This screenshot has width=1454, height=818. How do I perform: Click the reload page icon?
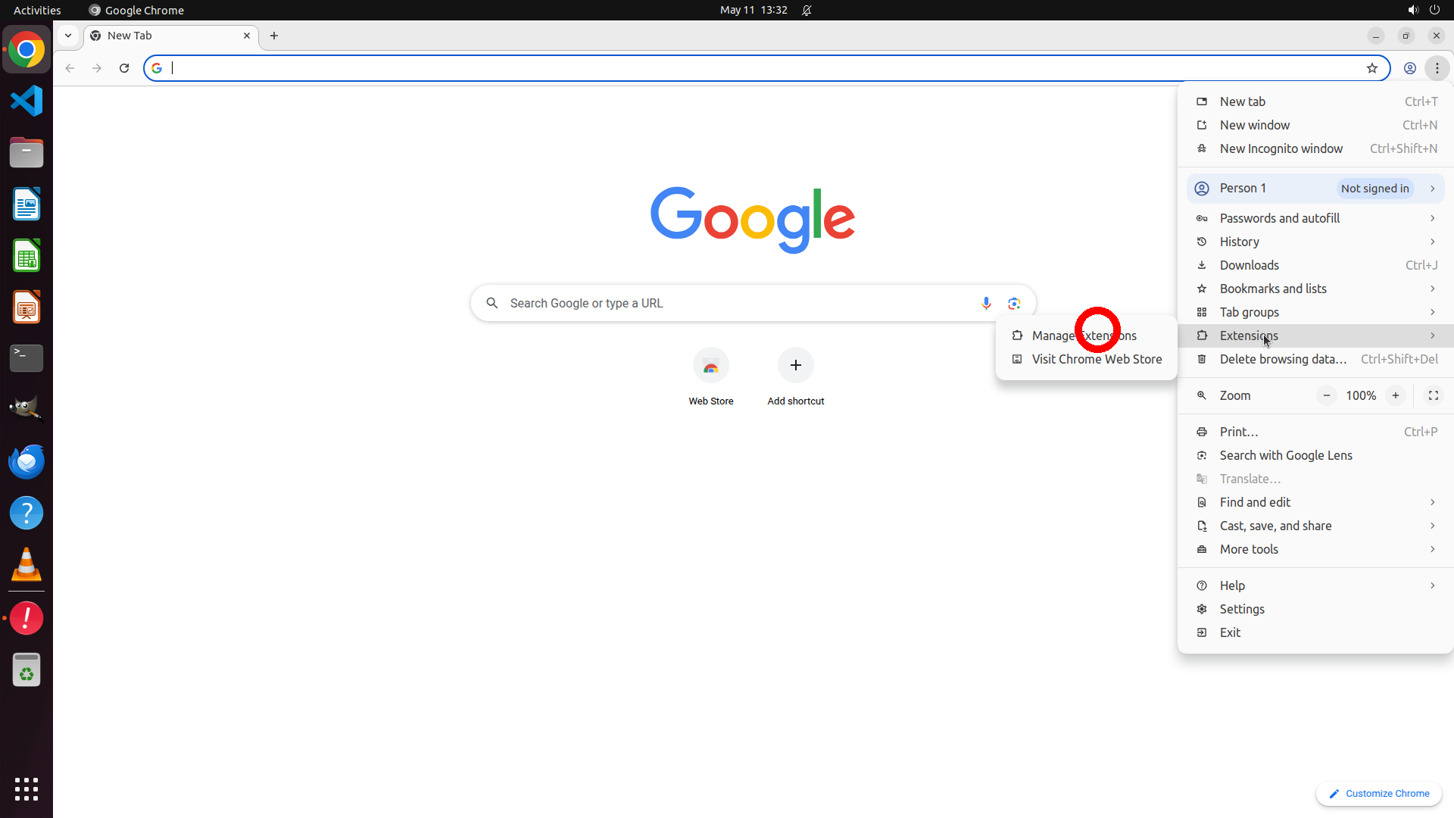(x=124, y=68)
